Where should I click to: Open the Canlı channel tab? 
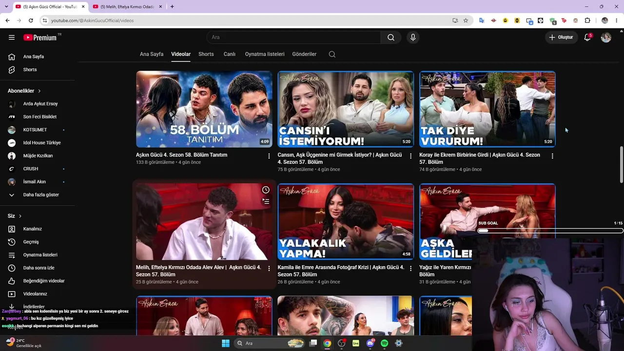(x=230, y=54)
